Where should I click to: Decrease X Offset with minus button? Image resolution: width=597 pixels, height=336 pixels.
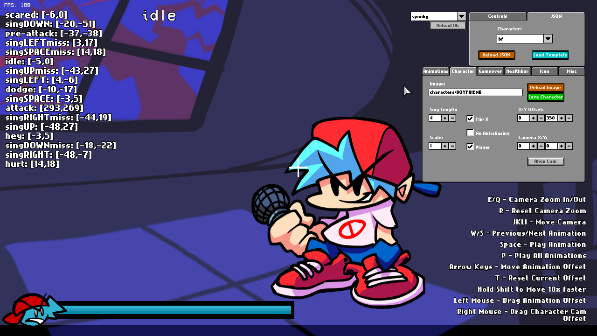pos(541,118)
